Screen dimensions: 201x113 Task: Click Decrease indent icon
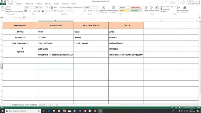click(x=55, y=11)
